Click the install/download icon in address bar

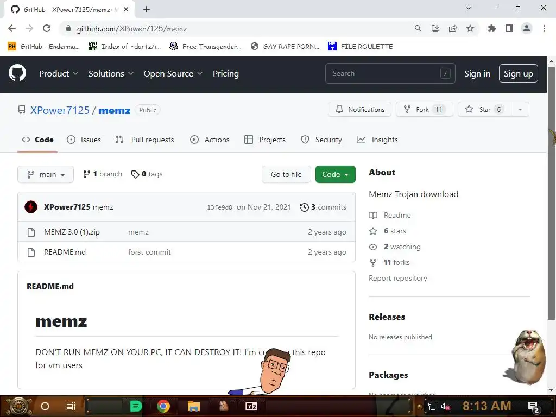point(435,28)
